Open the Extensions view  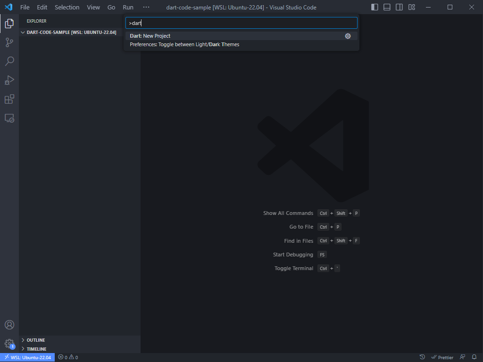(9, 99)
